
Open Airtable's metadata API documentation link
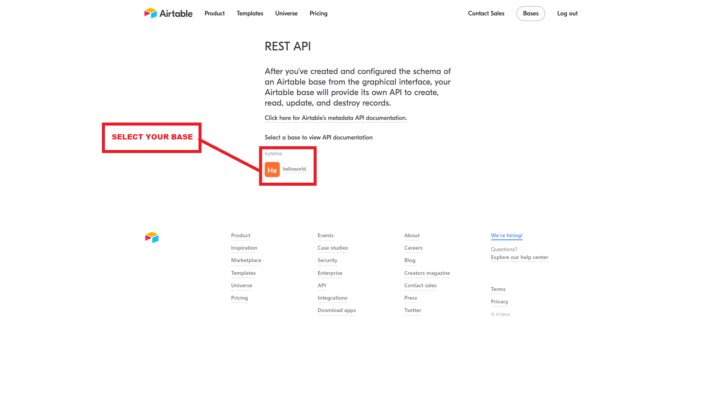(x=336, y=118)
